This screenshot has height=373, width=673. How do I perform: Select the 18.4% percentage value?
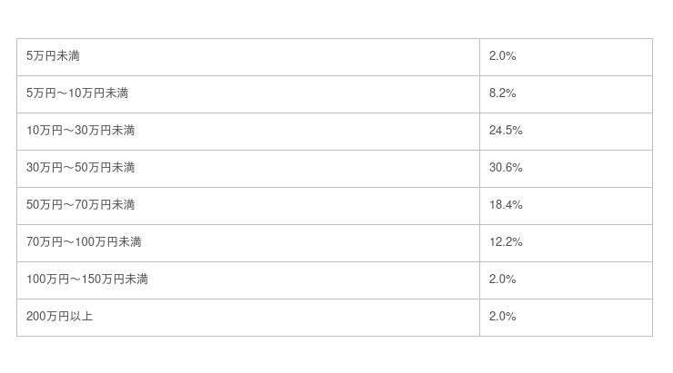506,205
